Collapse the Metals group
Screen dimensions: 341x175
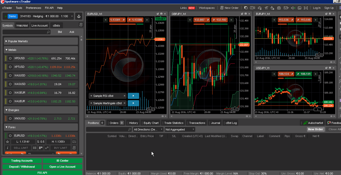coord(41,50)
